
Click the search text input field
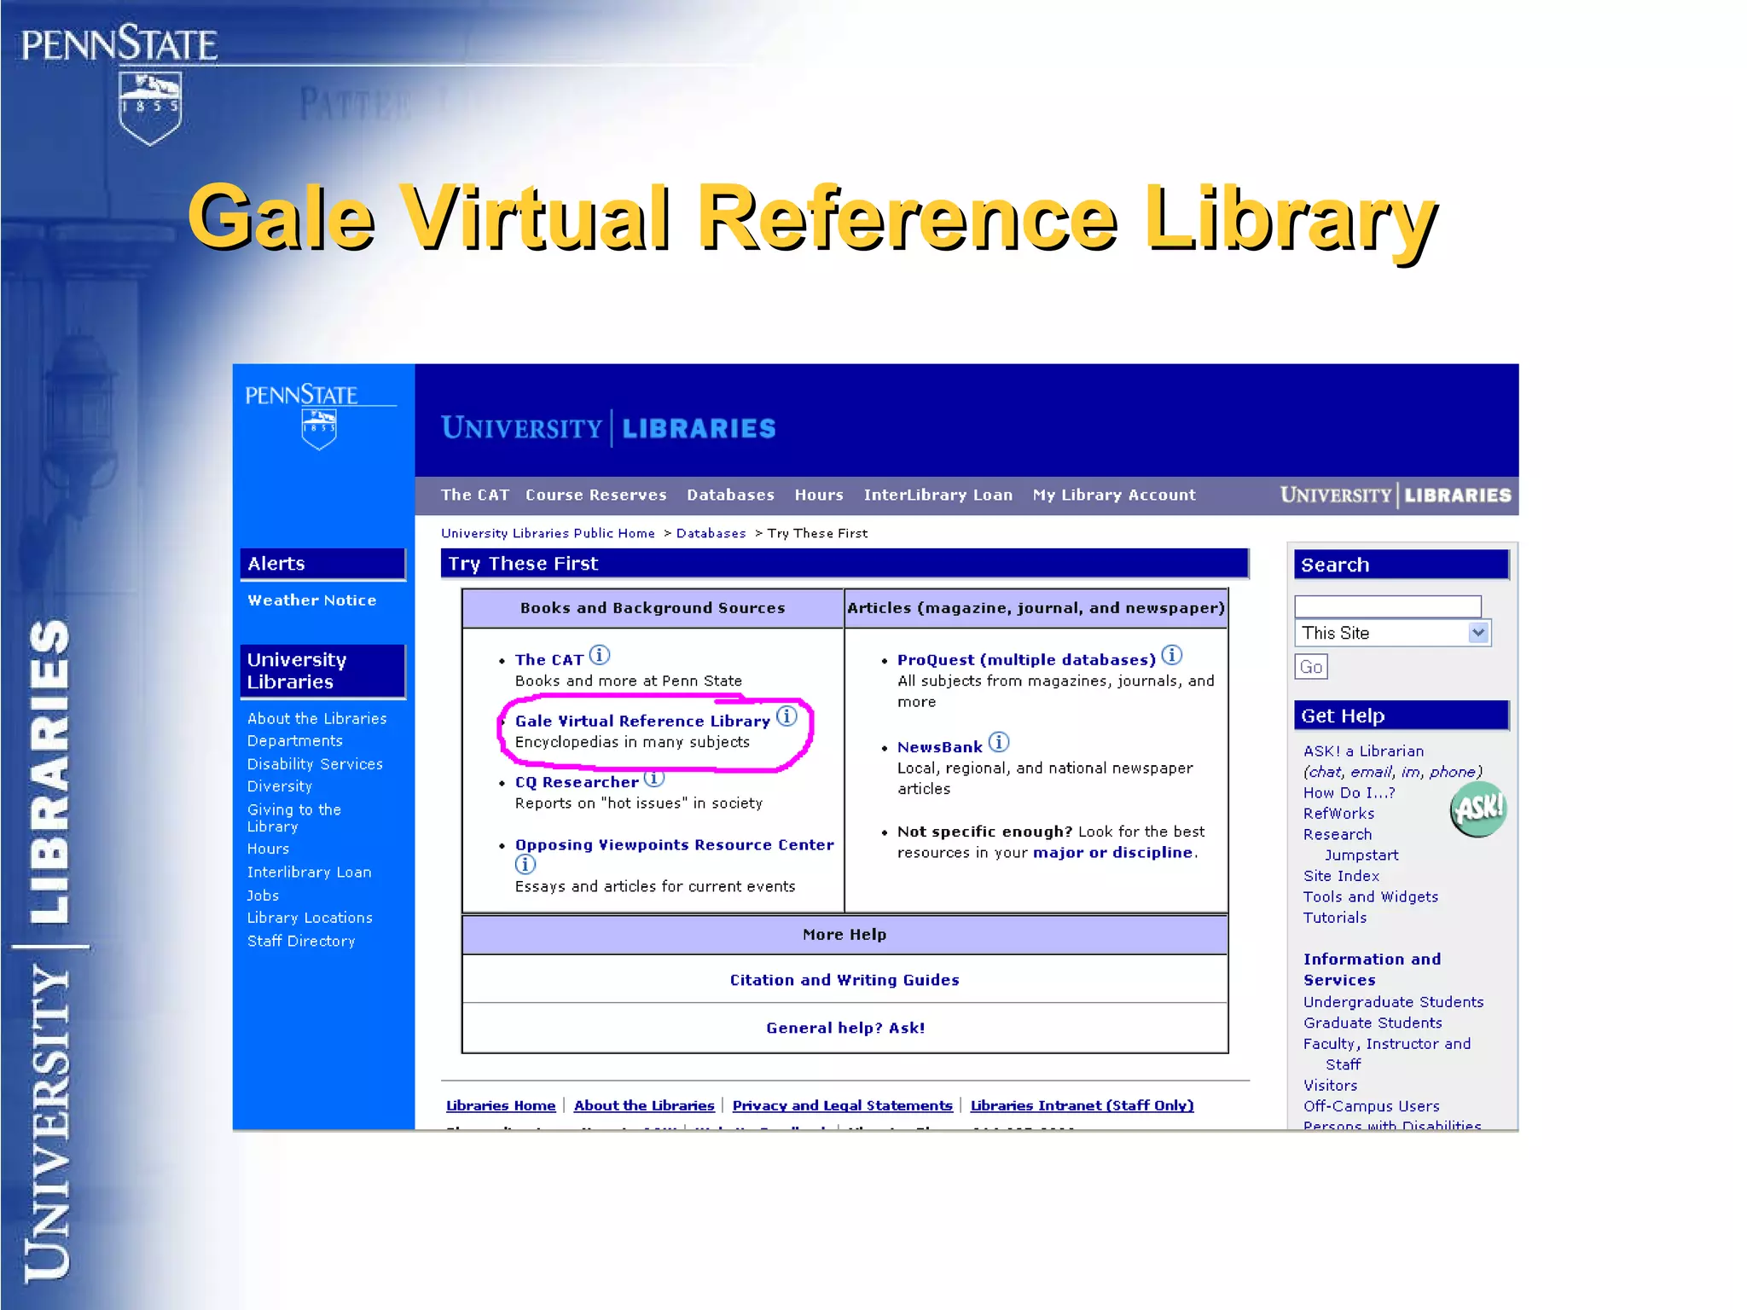pyautogui.click(x=1388, y=606)
